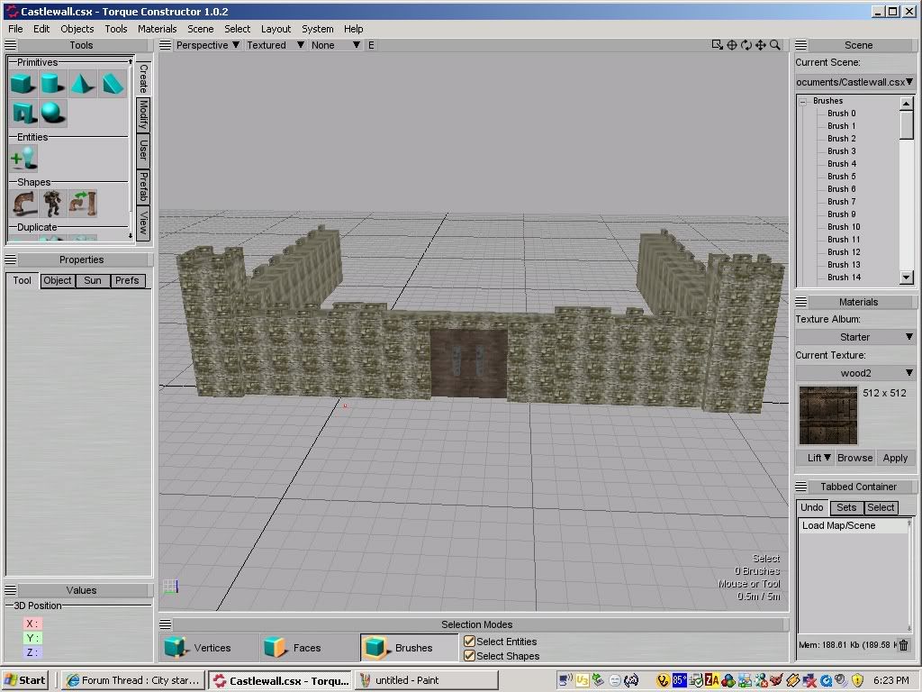Click the wood2 texture preview
This screenshot has height=692, width=922.
pyautogui.click(x=827, y=416)
